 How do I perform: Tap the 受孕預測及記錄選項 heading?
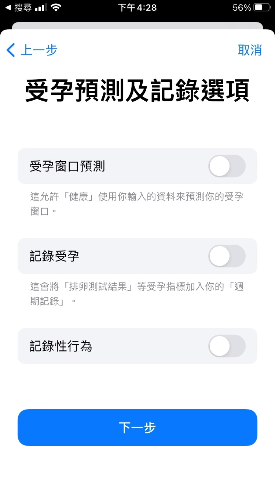[x=137, y=90]
